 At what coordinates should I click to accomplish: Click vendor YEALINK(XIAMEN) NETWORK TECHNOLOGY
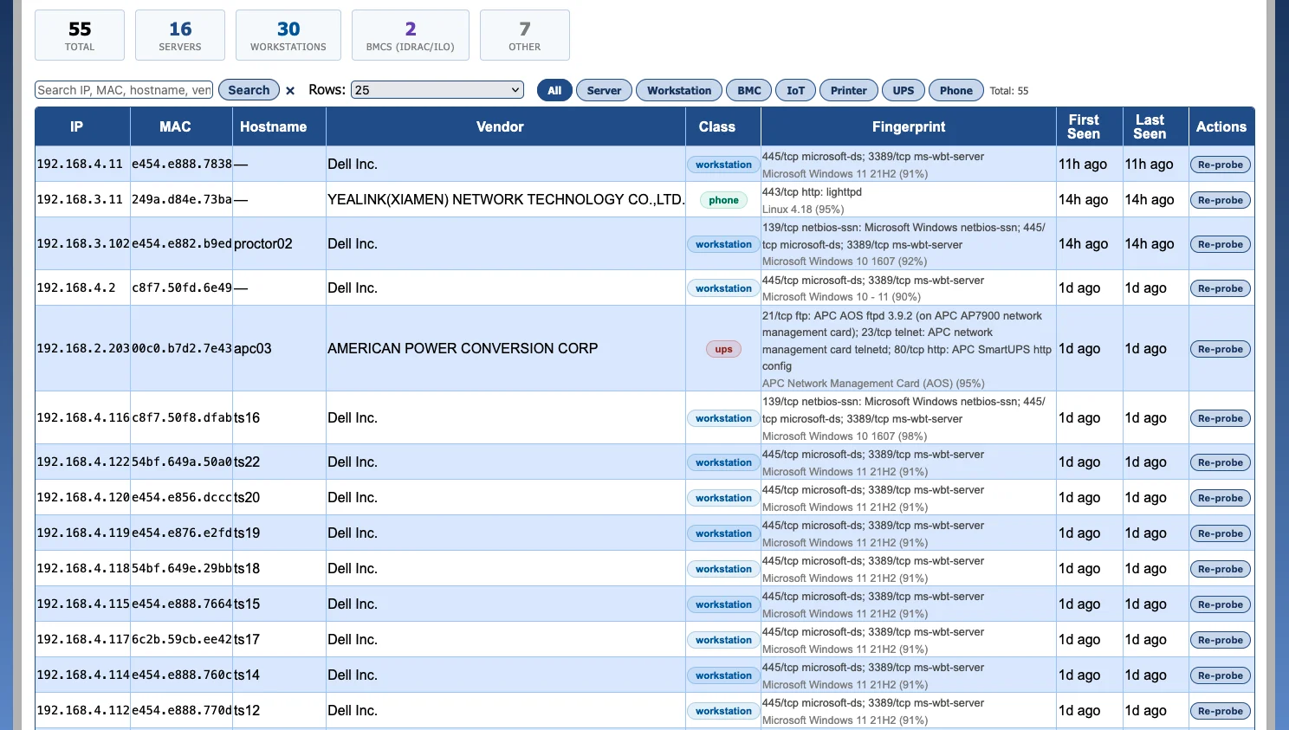pyautogui.click(x=506, y=199)
